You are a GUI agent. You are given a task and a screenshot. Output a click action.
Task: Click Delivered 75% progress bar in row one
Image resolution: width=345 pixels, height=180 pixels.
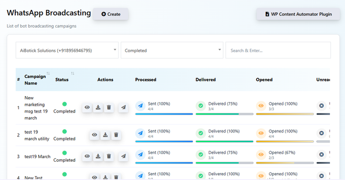pyautogui.click(x=224, y=114)
